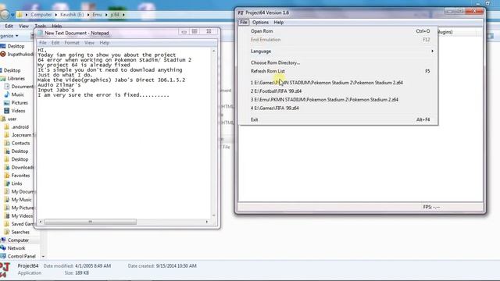Open Notepad Edit menu
Image resolution: width=500 pixels, height=281 pixels.
pos(55,43)
